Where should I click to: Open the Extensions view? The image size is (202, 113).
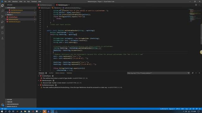coord(3,27)
